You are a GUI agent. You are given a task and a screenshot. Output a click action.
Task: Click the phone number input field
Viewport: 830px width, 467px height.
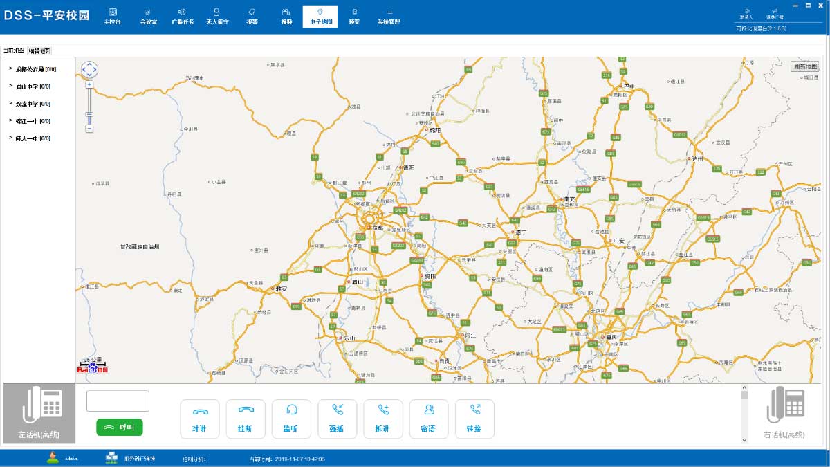coord(118,401)
